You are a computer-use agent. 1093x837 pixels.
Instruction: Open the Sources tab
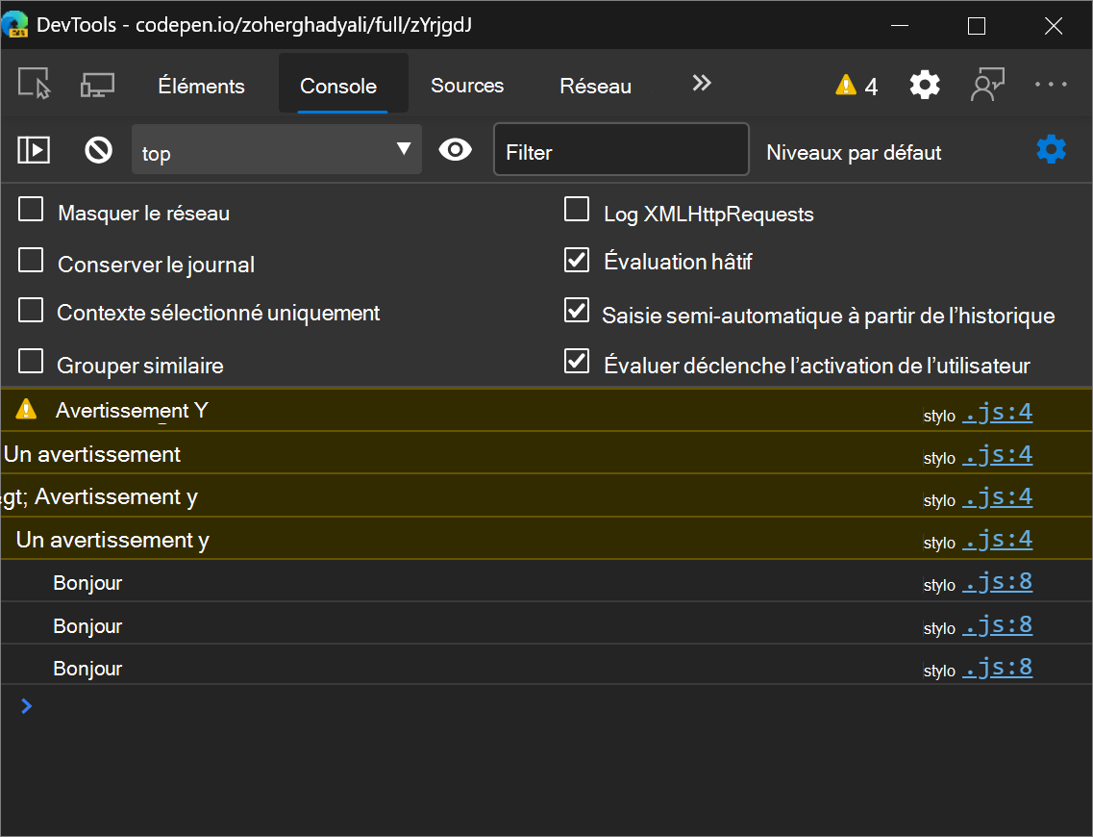coord(467,85)
